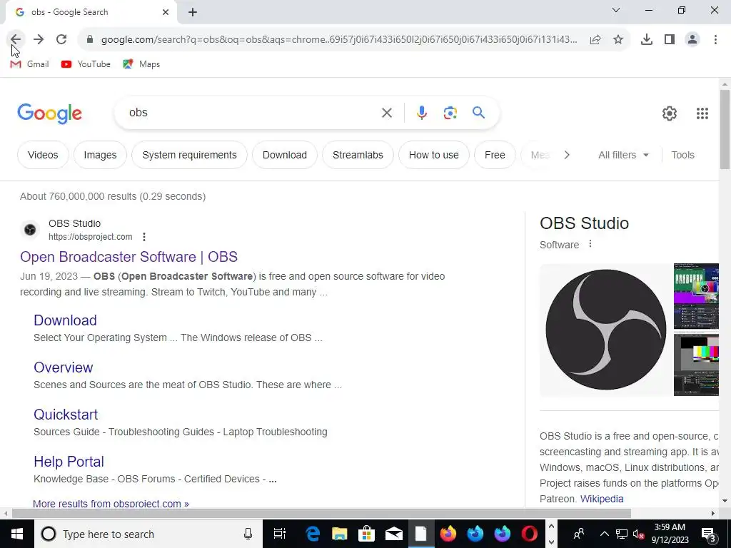Open the Opera browser taskbar icon
This screenshot has height=548, width=731.
tap(529, 534)
